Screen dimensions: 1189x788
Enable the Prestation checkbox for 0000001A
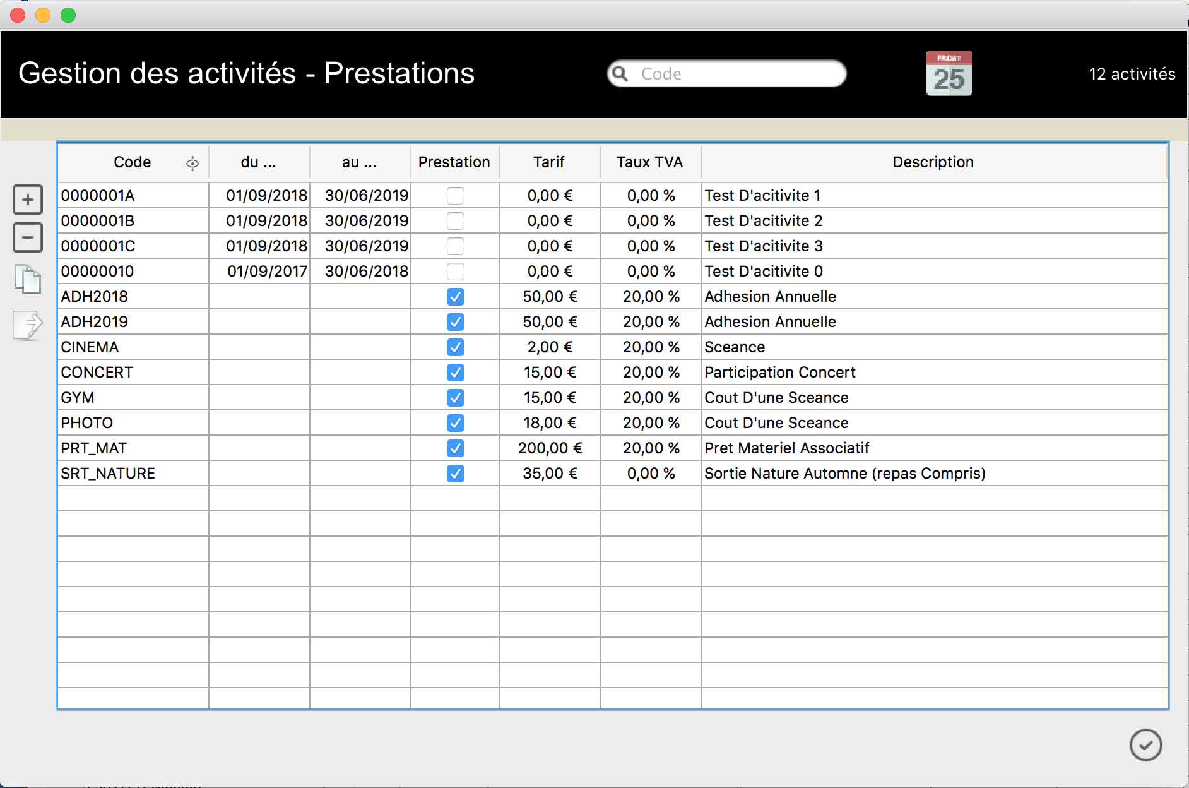click(x=456, y=195)
